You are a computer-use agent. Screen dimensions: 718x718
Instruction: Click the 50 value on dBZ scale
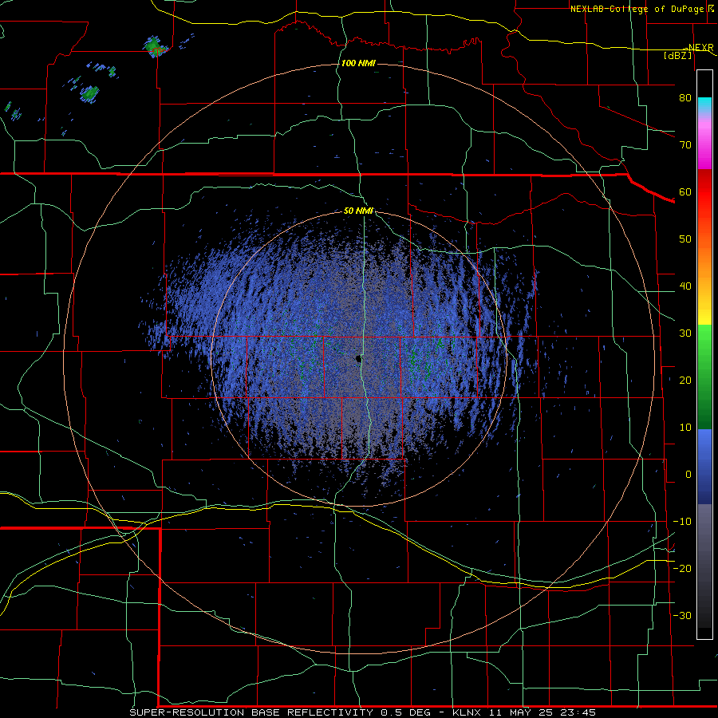(685, 239)
